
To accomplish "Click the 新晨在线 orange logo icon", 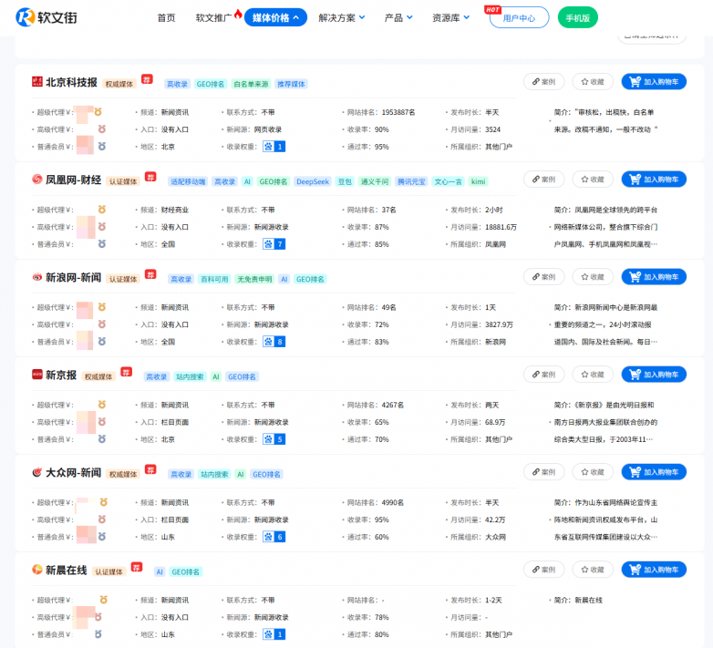I will click(x=36, y=569).
